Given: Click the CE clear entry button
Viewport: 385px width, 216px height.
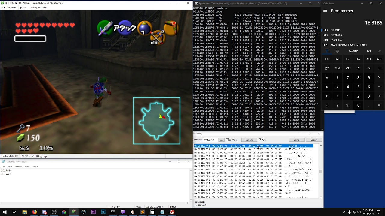Looking at the screenshot, I should 348,68.
